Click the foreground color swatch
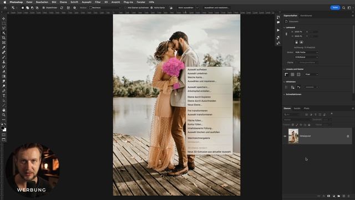The width and height of the screenshot is (355, 200). click(x=2, y=128)
